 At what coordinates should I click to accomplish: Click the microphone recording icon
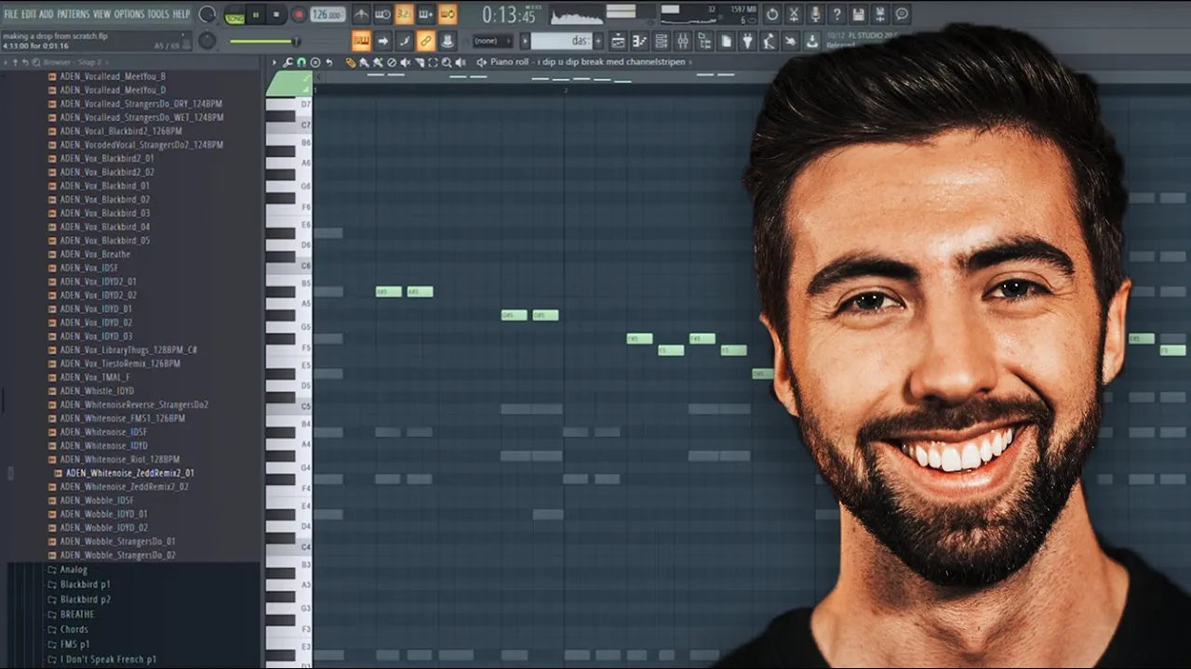point(815,14)
